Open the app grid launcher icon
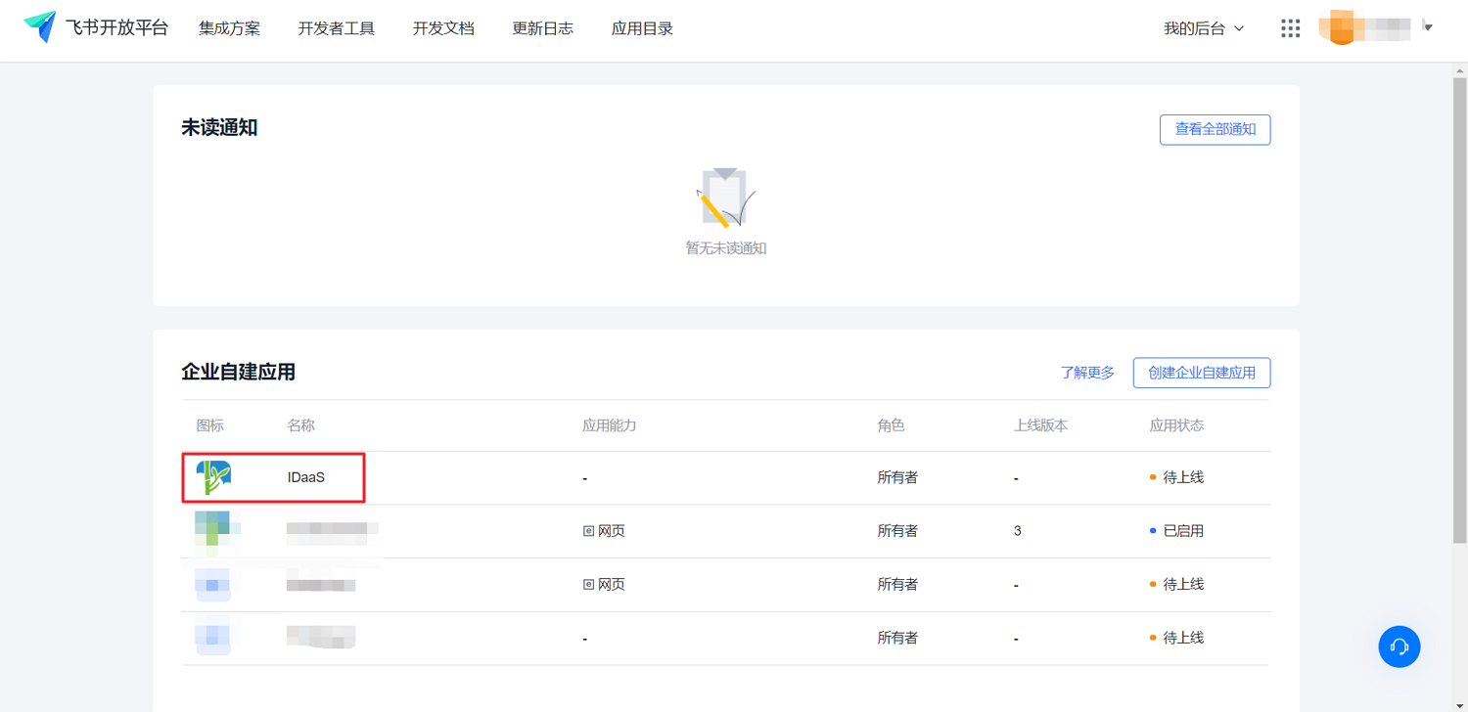Viewport: 1468px width, 712px height. click(x=1290, y=28)
